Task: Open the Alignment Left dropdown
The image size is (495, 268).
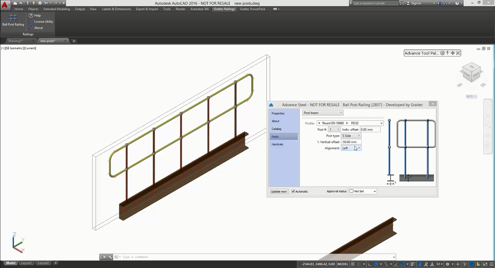Action: coord(351,148)
